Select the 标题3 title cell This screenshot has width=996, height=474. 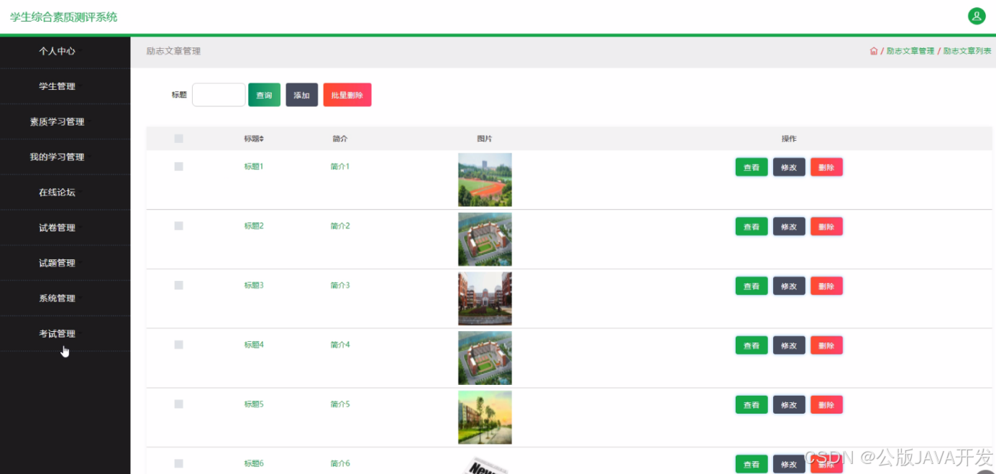coord(254,285)
